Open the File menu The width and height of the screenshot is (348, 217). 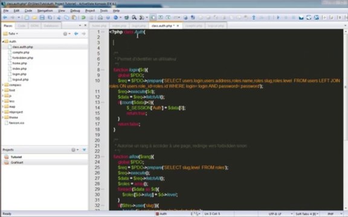point(6,11)
